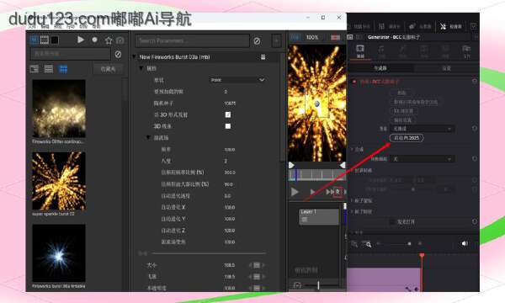Image resolution: width=505 pixels, height=303 pixels.
Task: Click the speaker volume icon above the timeline
Action: (465, 243)
